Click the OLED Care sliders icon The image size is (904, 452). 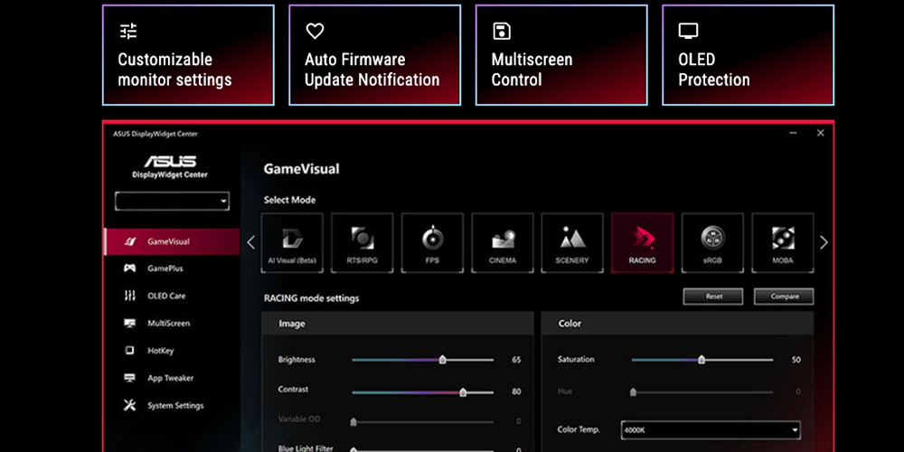[129, 296]
